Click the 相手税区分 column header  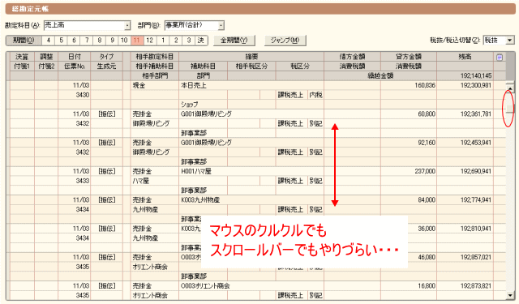point(251,66)
